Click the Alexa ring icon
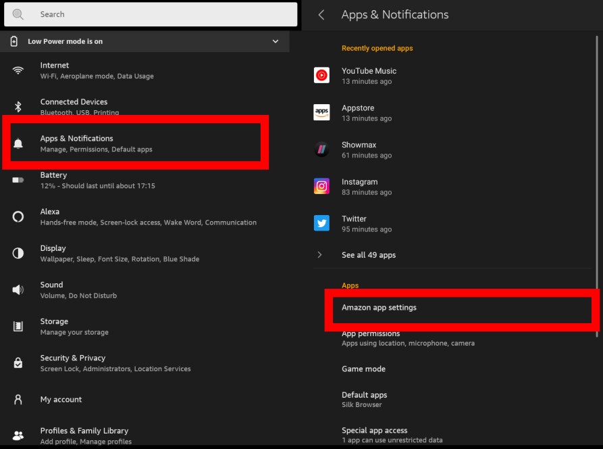The width and height of the screenshot is (603, 449). pyautogui.click(x=18, y=216)
